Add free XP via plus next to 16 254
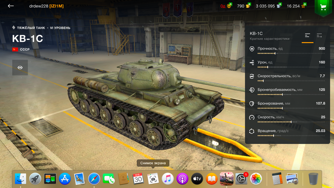The height and width of the screenshot is (188, 334). (x=305, y=4)
